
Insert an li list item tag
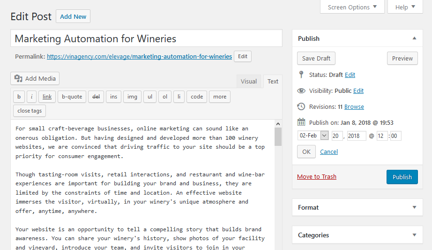[x=179, y=97]
